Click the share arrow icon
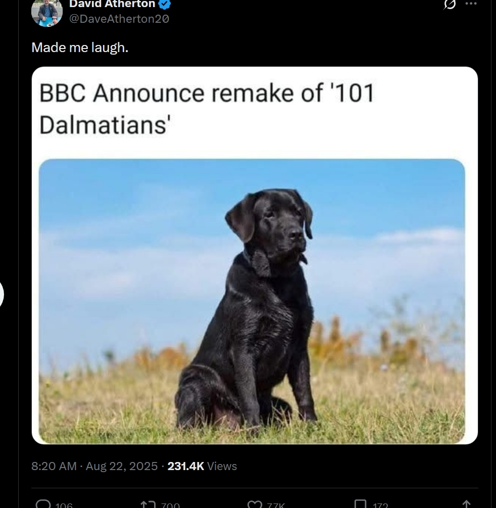The image size is (496, 508). (x=466, y=504)
